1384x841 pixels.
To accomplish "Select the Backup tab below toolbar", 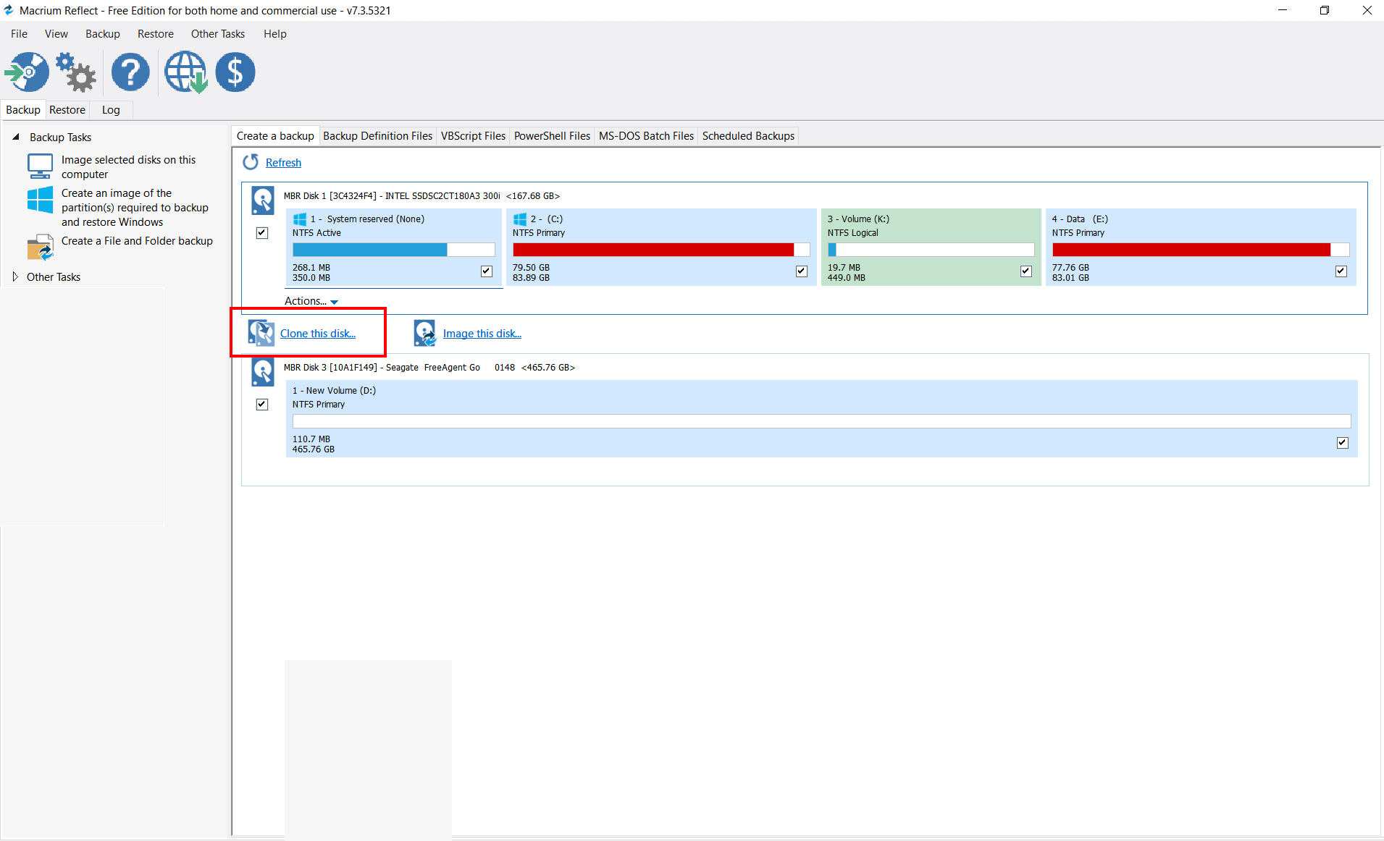I will (x=23, y=110).
